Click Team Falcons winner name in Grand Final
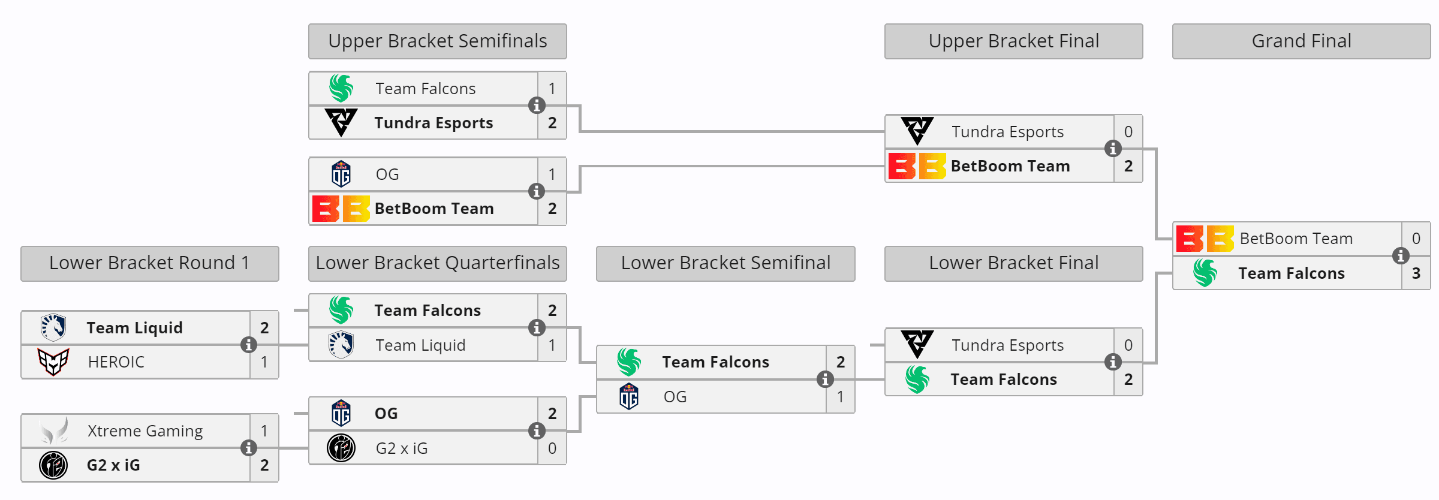Viewport: 1439px width, 500px height. tap(1292, 273)
